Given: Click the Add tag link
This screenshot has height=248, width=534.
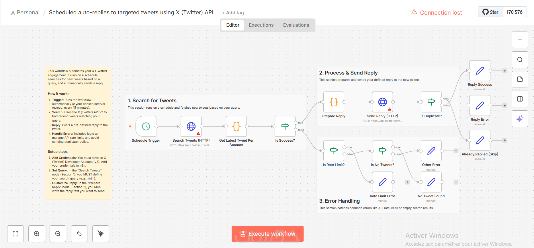Looking at the screenshot, I should [233, 13].
